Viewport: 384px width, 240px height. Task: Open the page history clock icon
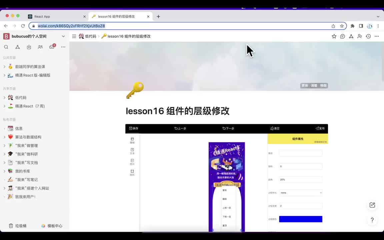tap(368, 36)
